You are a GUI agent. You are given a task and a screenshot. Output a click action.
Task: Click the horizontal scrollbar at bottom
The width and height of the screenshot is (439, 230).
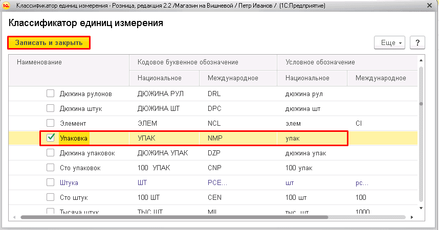coord(174,217)
